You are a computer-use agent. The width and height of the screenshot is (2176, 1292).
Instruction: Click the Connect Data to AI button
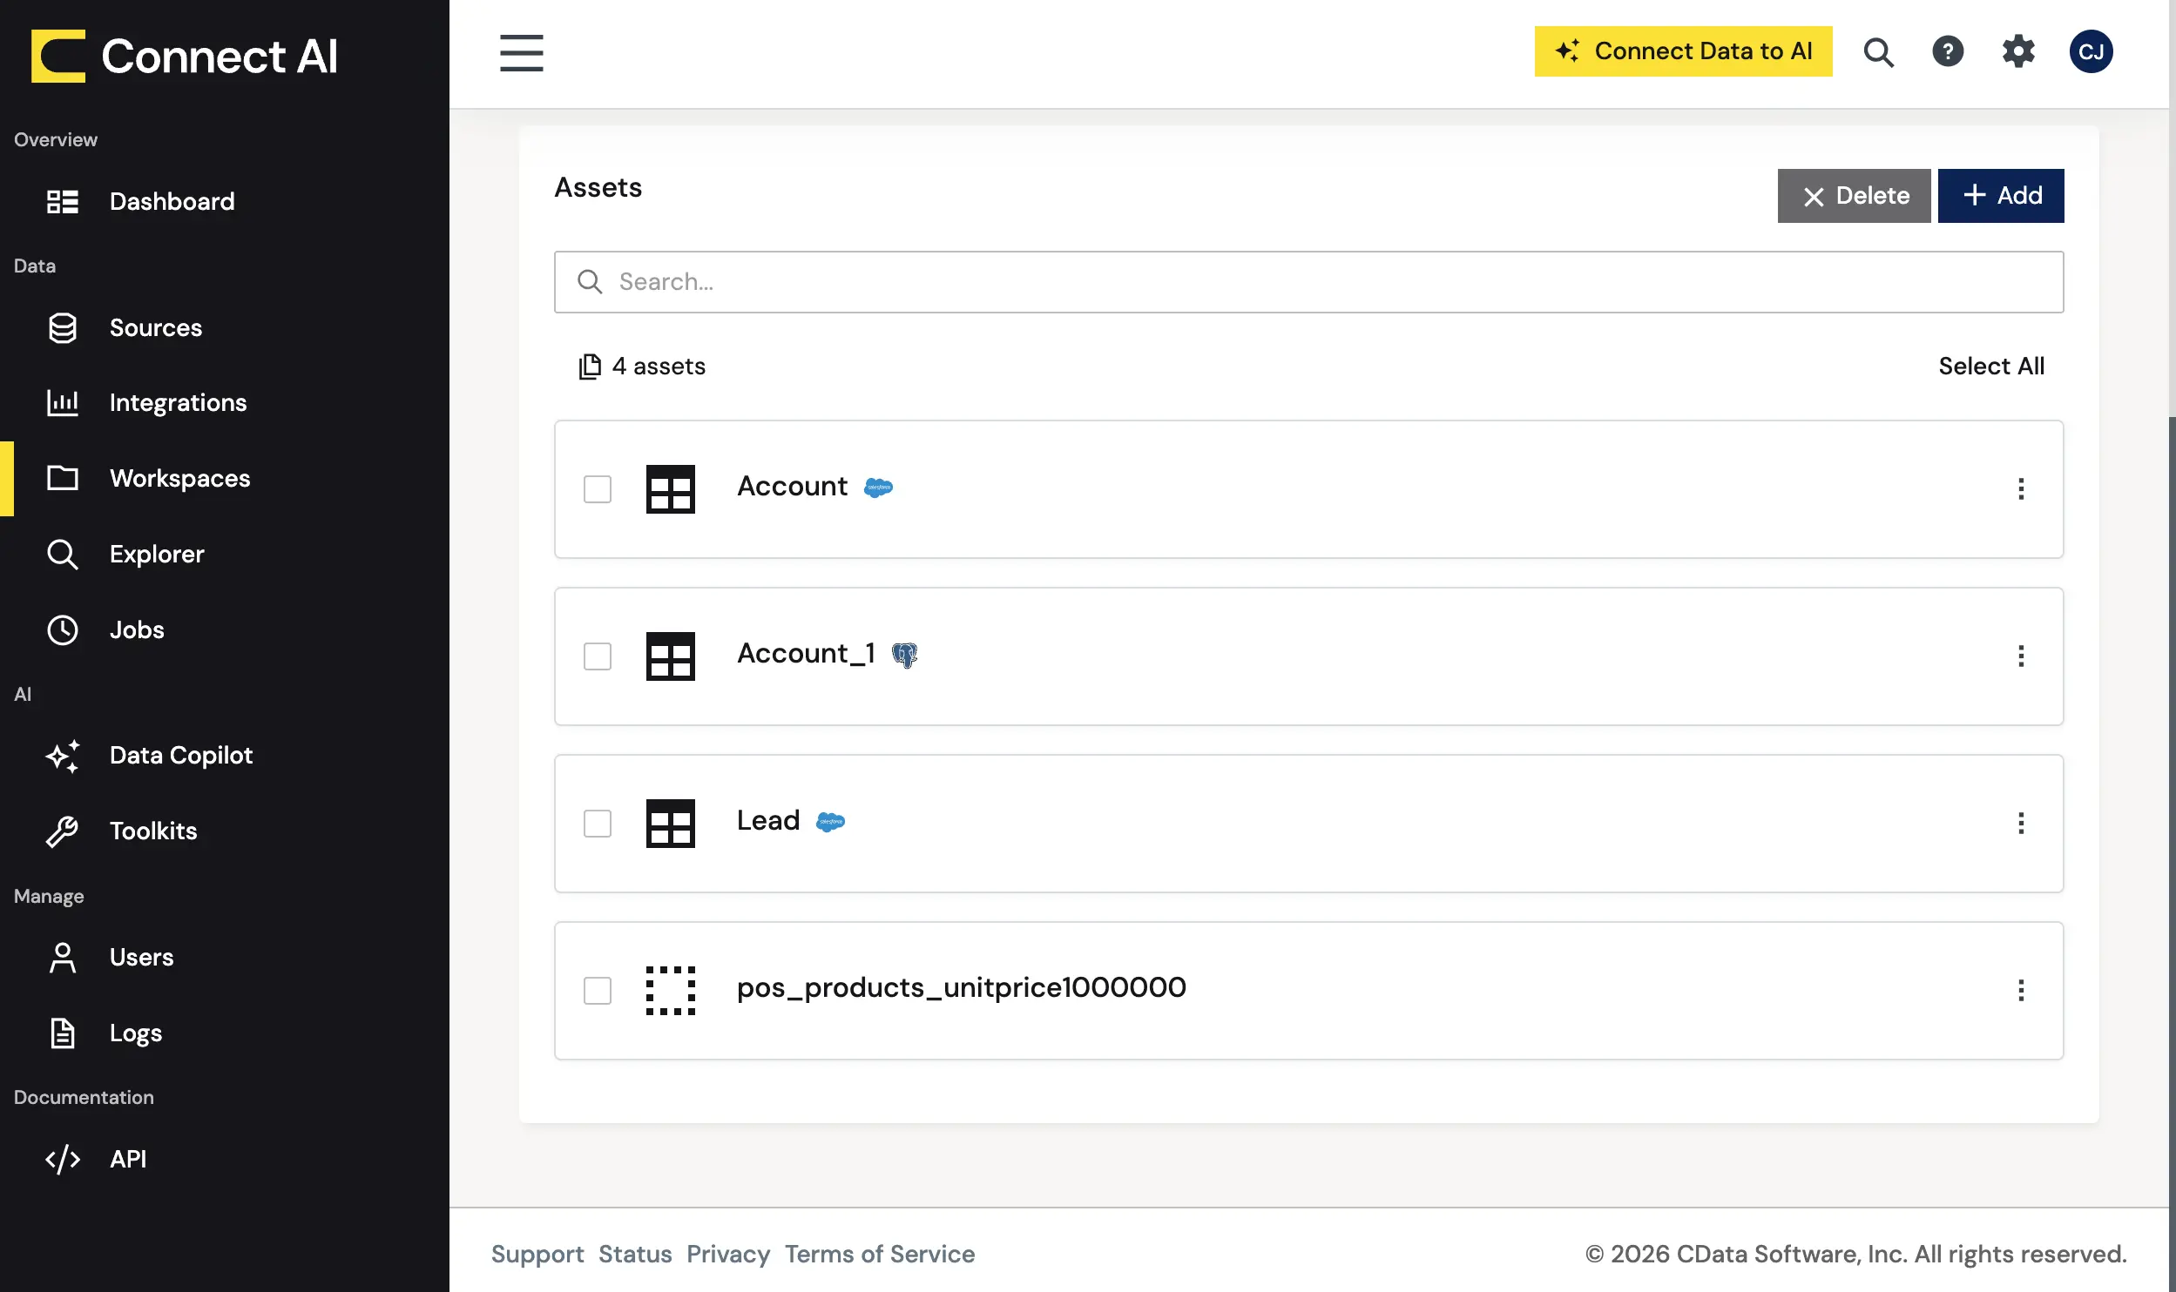(1683, 51)
